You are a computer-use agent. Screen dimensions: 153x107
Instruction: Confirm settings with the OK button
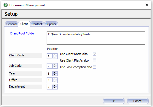point(114,101)
